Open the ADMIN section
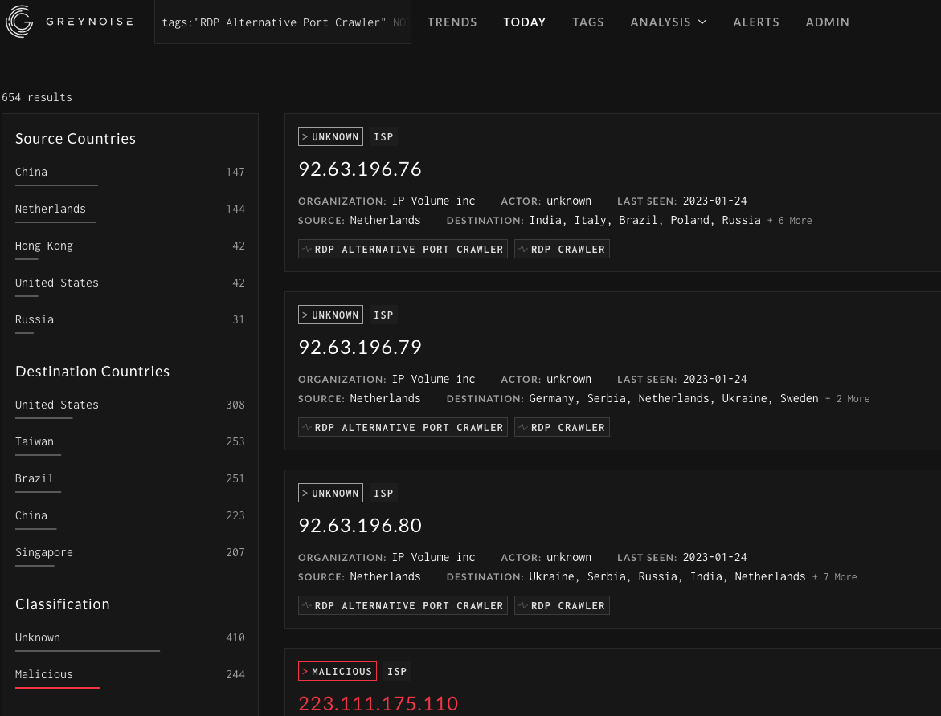This screenshot has height=716, width=941. coord(828,22)
